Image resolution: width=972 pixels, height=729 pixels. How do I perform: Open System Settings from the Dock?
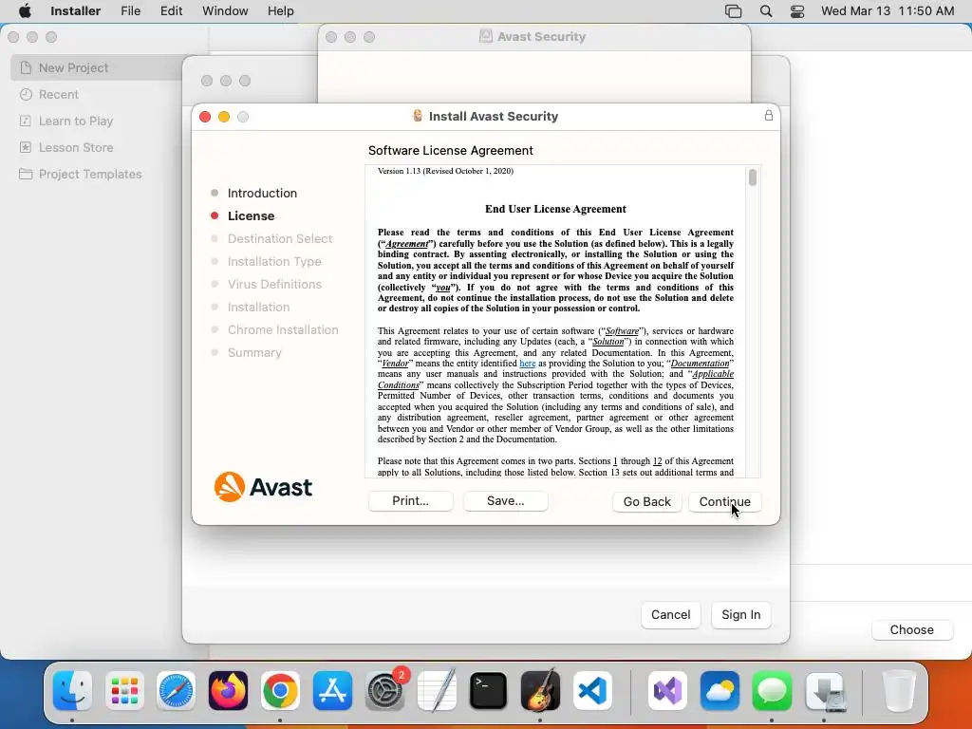pos(384,691)
